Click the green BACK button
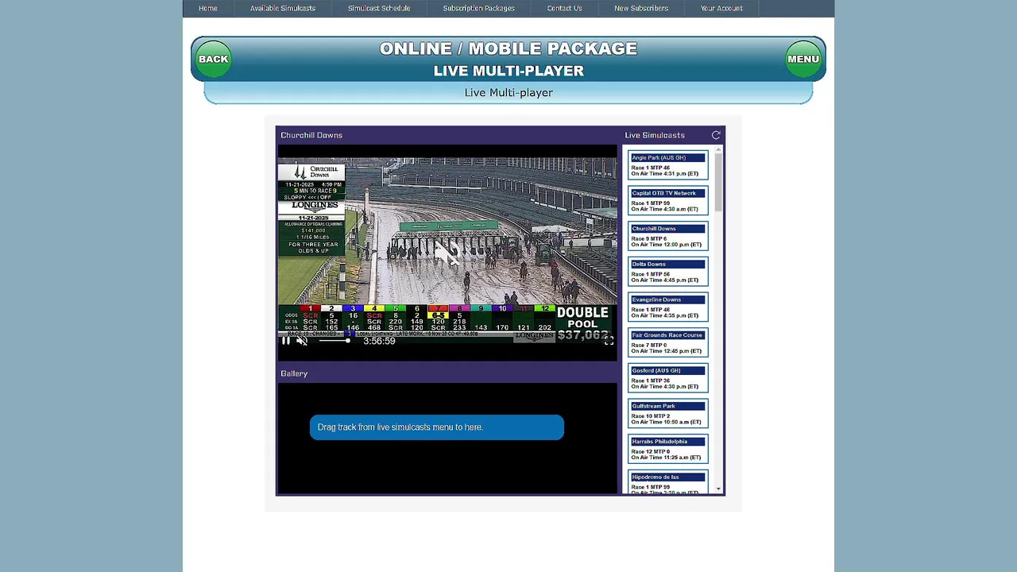Screen dimensions: 1017x572 click(213, 59)
